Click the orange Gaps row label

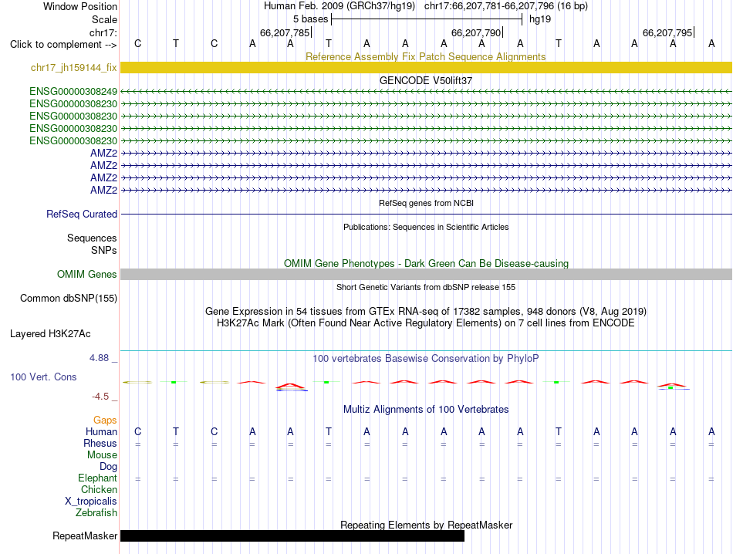(105, 421)
